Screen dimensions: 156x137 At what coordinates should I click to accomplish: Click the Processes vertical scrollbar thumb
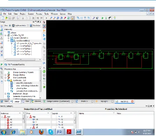40,81
